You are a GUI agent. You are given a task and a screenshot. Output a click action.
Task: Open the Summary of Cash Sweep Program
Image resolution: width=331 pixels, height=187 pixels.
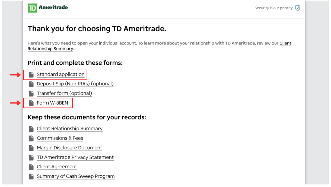[x=76, y=176]
